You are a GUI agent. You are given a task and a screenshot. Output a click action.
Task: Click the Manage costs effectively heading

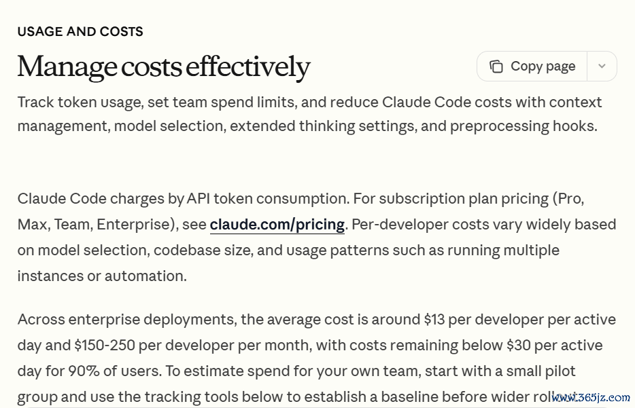pyautogui.click(x=164, y=67)
